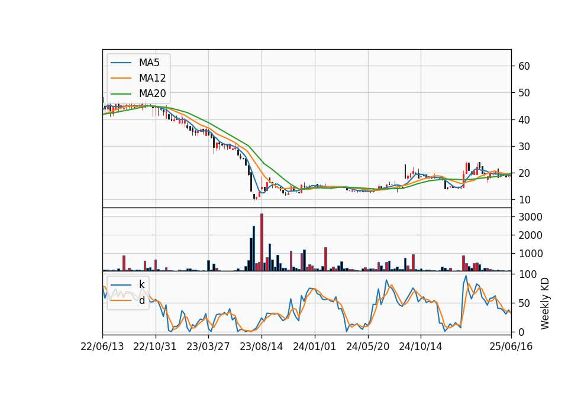Click the 23/03/27 date tick label
Image resolution: width=568 pixels, height=408 pixels.
pos(208,347)
